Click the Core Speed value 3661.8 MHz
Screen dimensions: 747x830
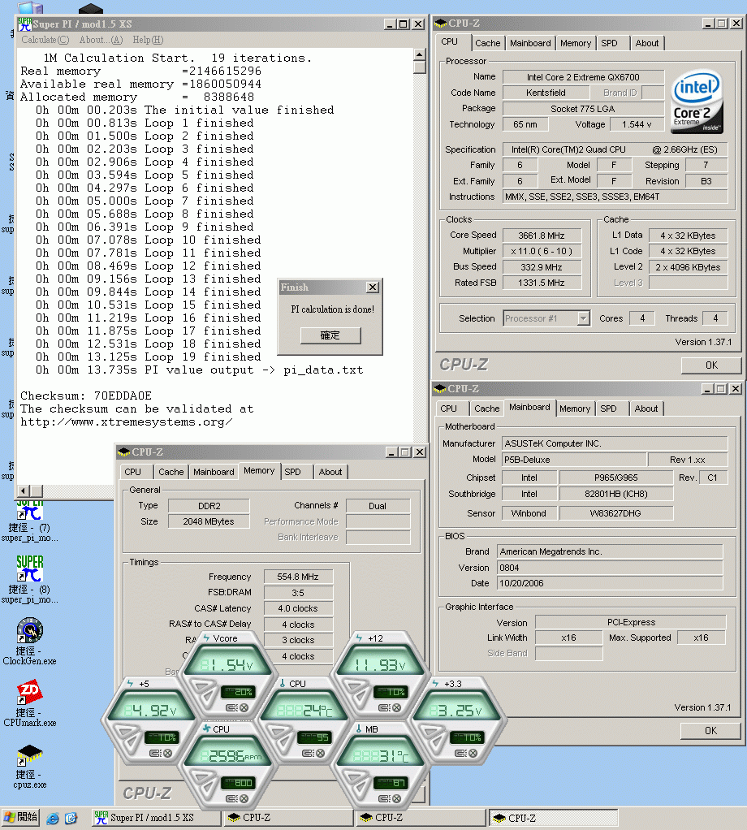(542, 235)
